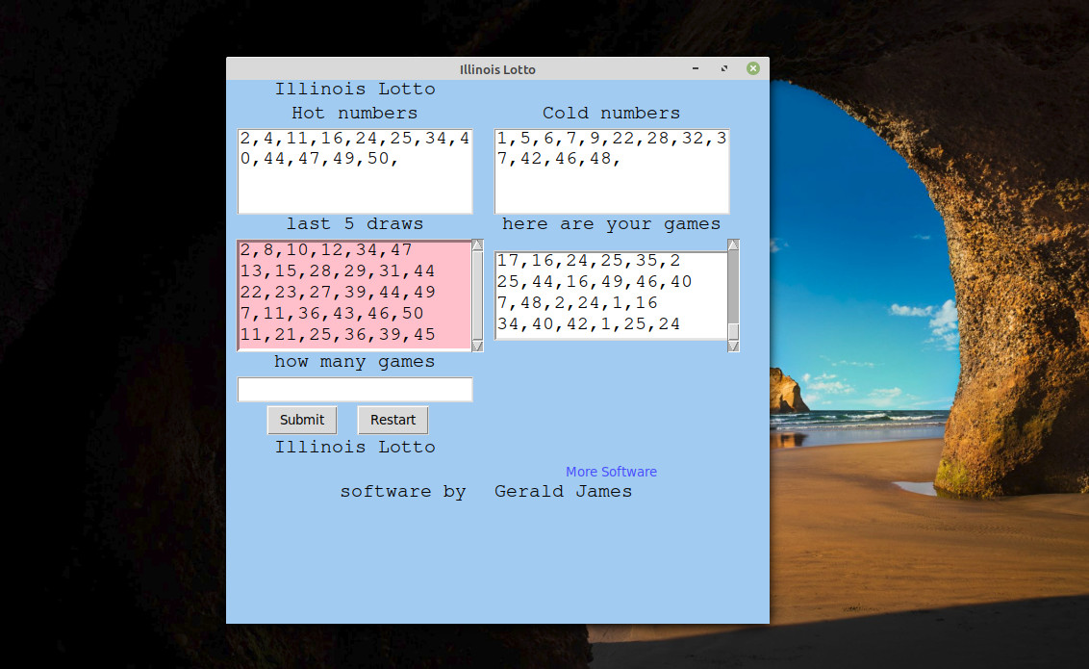Viewport: 1089px width, 669px height.
Task: Select draw row 13,15,28,29,31,44
Action: click(338, 270)
